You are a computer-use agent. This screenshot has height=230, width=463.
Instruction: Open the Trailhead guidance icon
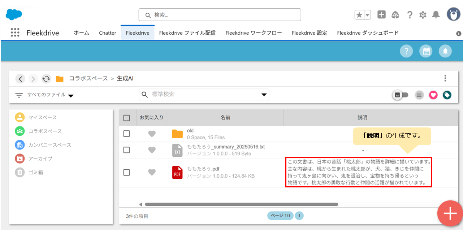click(x=395, y=14)
